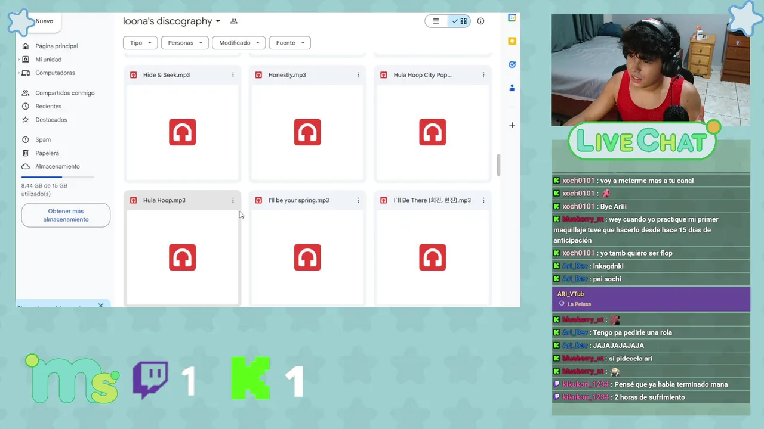
Task: Click the Hula Hoop.mp3 file name
Action: pos(164,200)
